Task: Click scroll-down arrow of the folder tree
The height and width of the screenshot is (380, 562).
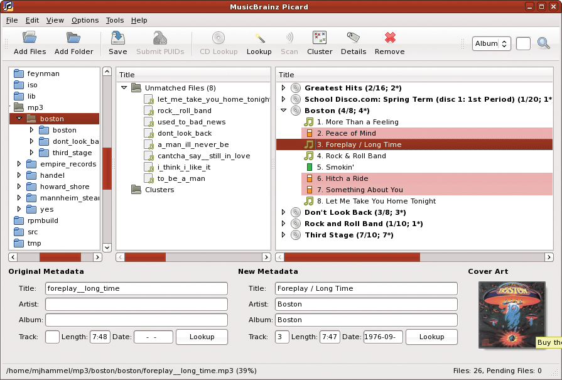Action: point(107,247)
